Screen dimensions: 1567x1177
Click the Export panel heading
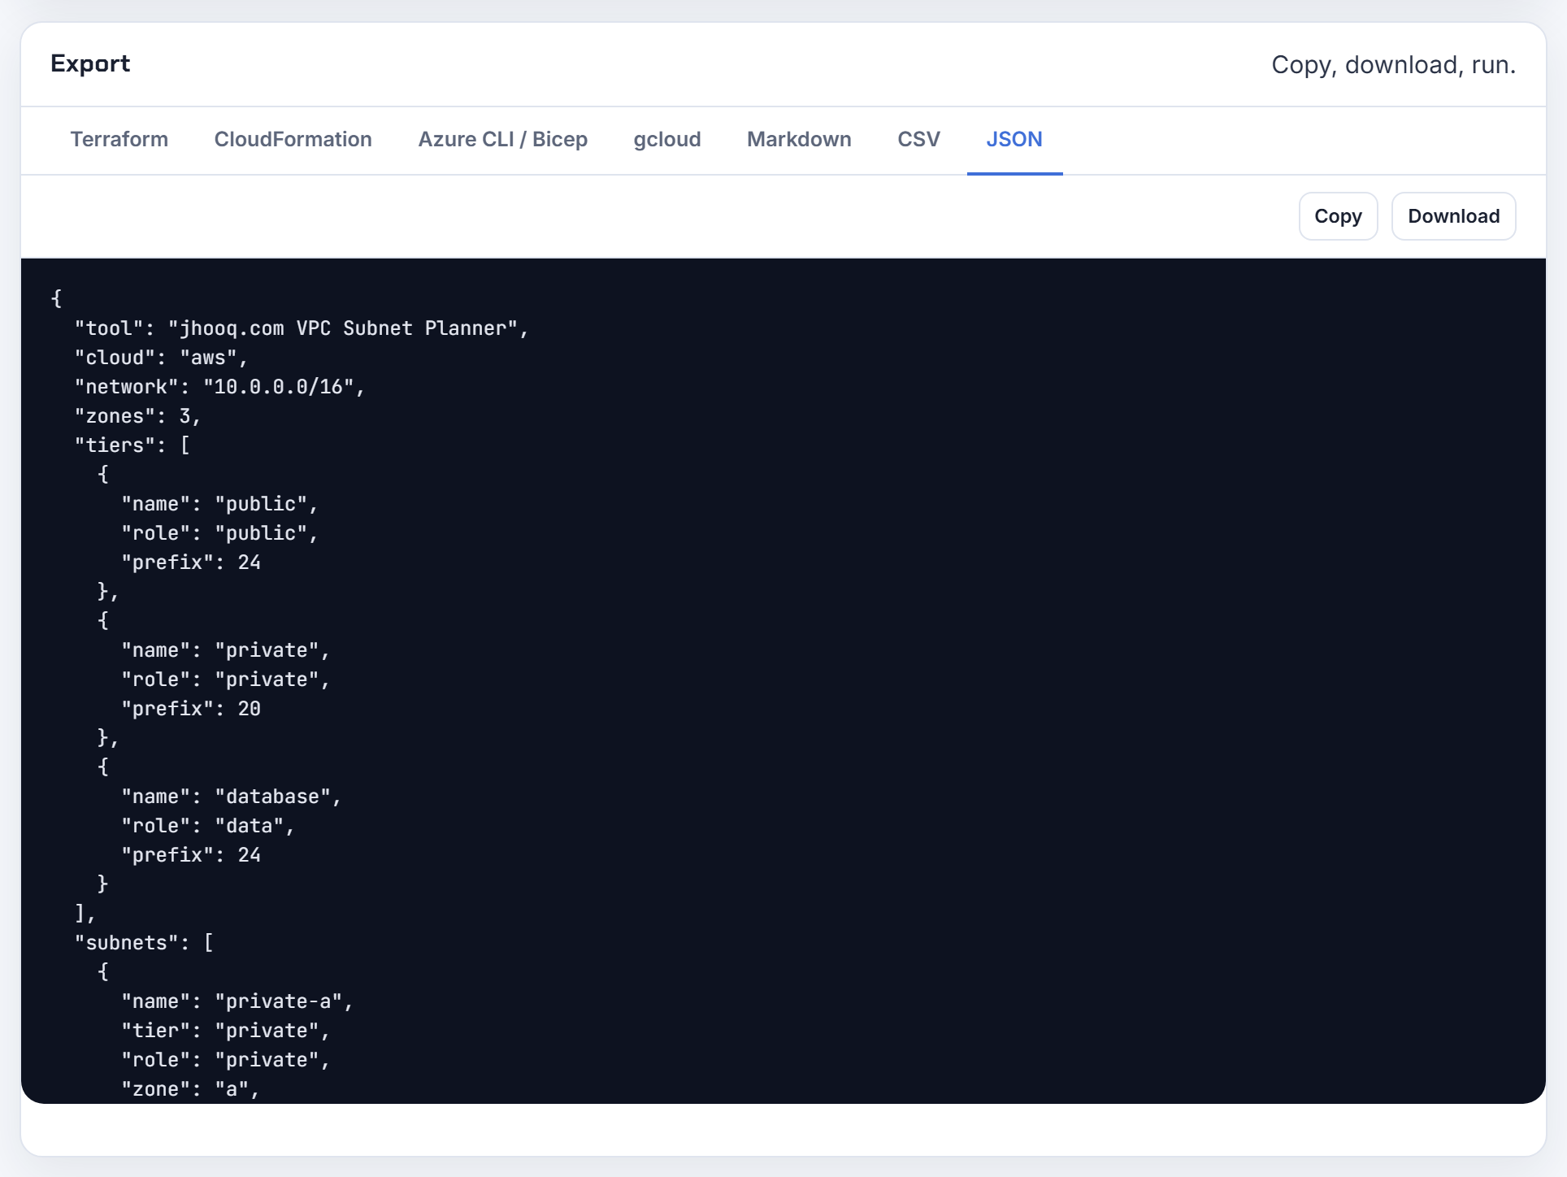coord(90,63)
